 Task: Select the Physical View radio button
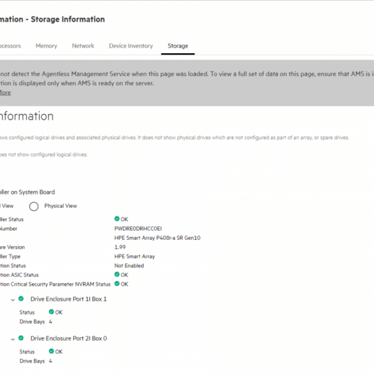pyautogui.click(x=34, y=206)
